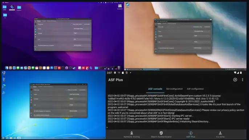Screen dimensions: 249x140
Task: Open Internet Explorer on Windows 7 taskbar
Action: (x=7, y=138)
